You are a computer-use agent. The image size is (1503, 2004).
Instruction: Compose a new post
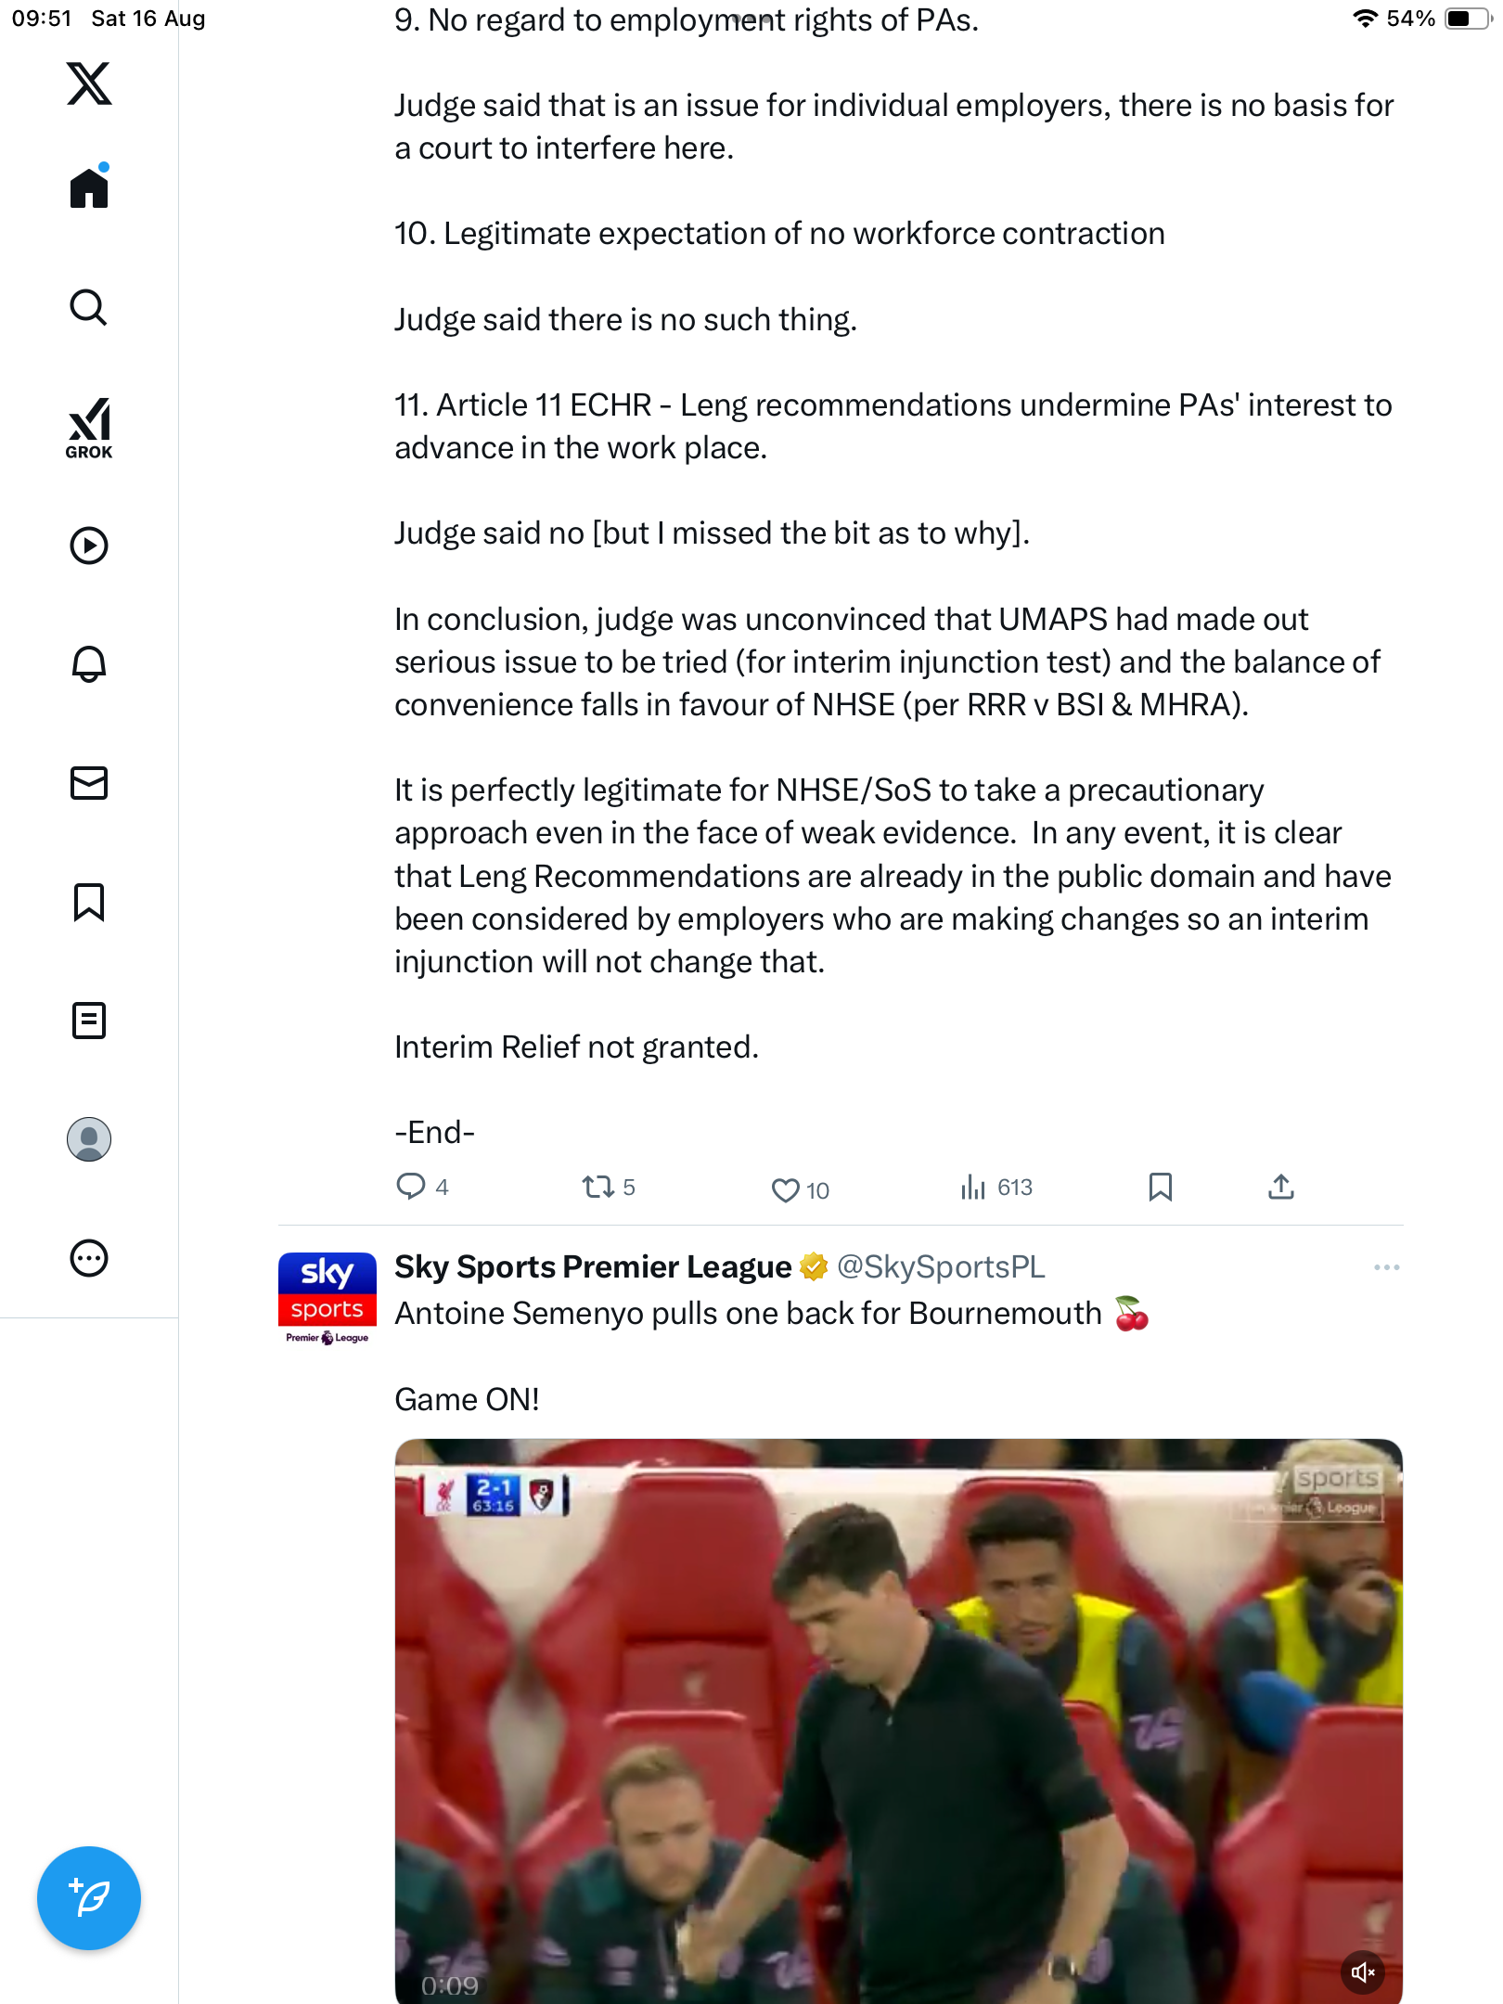89,1898
